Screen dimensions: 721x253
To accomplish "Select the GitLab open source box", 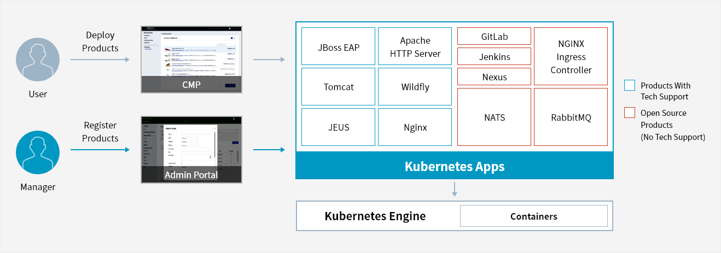I will 495,36.
